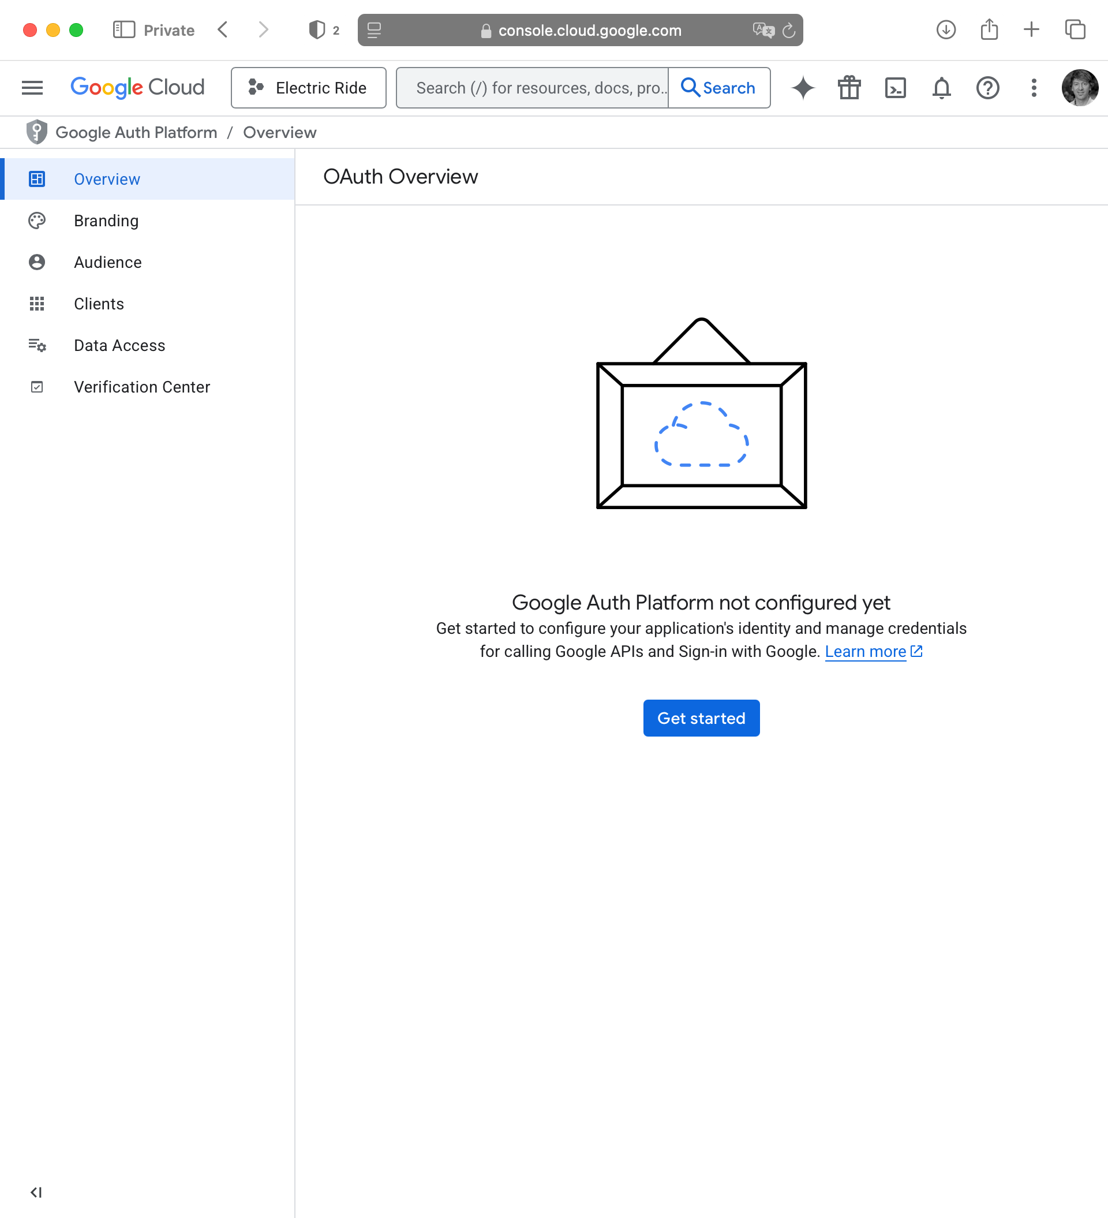Activate Cloud Shell terminal icon
Viewport: 1108px width, 1218px height.
[x=894, y=88]
